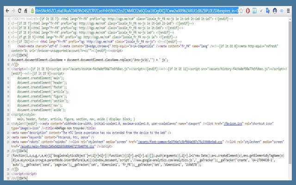Click the grey checkmark extension icon
This screenshot has width=296, height=185.
[261, 11]
